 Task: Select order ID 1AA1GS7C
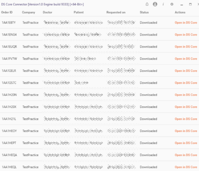[9, 83]
